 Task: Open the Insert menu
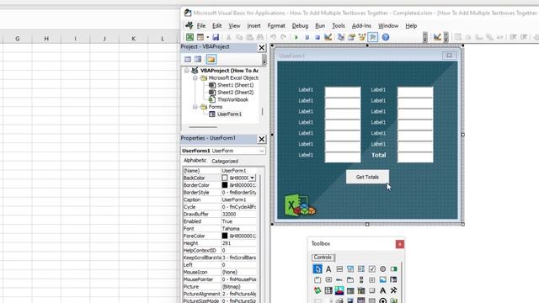253,26
